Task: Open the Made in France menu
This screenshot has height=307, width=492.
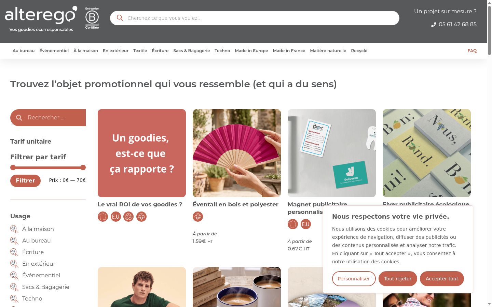Action: pyautogui.click(x=289, y=51)
